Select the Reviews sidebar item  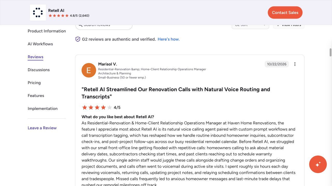(x=36, y=57)
